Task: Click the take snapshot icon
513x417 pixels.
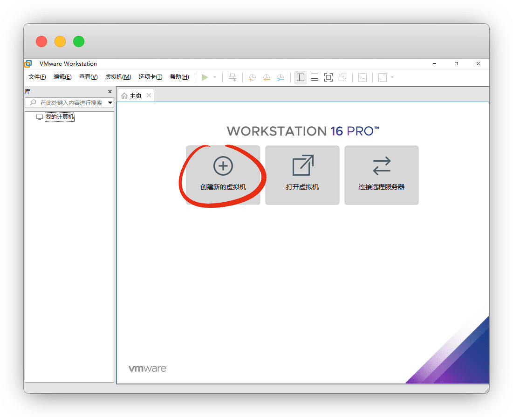Action: click(252, 77)
